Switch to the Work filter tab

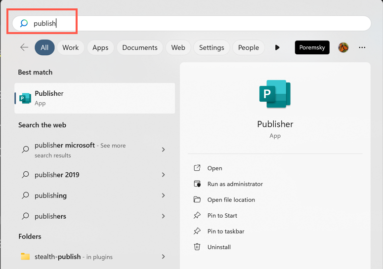click(71, 47)
